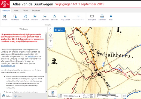This screenshot has height=99, width=141.
Task: Click the 'Schalkhoven' label on the map
Action: pyautogui.click(x=115, y=54)
